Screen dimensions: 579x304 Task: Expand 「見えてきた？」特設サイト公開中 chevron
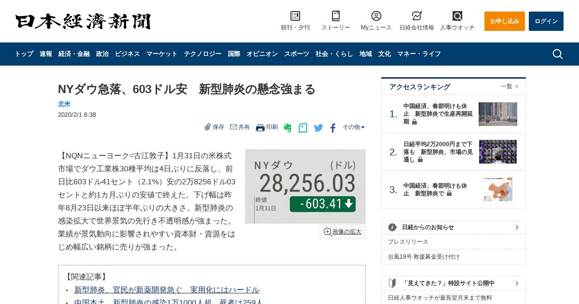click(517, 283)
